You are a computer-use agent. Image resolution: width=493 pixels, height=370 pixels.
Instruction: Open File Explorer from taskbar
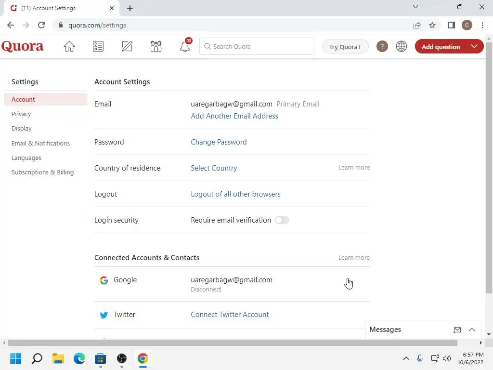pyautogui.click(x=58, y=358)
